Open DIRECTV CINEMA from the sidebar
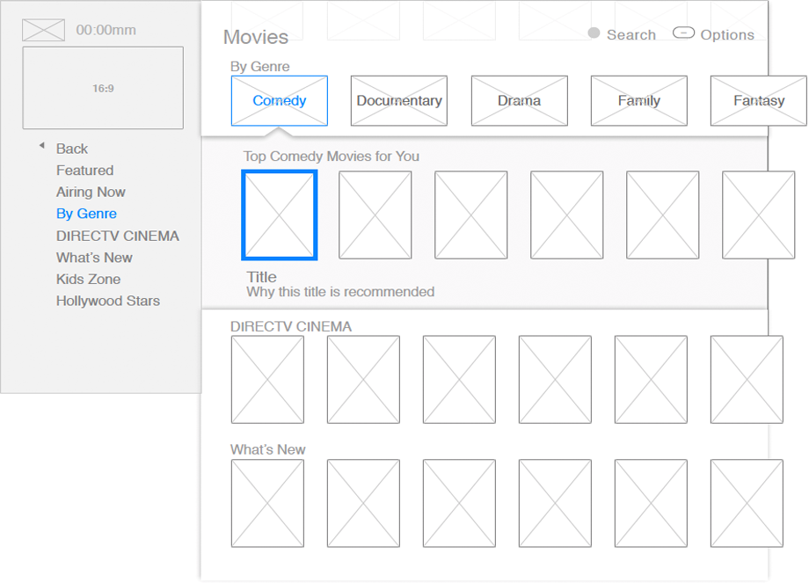This screenshot has width=809, height=583. (x=117, y=236)
